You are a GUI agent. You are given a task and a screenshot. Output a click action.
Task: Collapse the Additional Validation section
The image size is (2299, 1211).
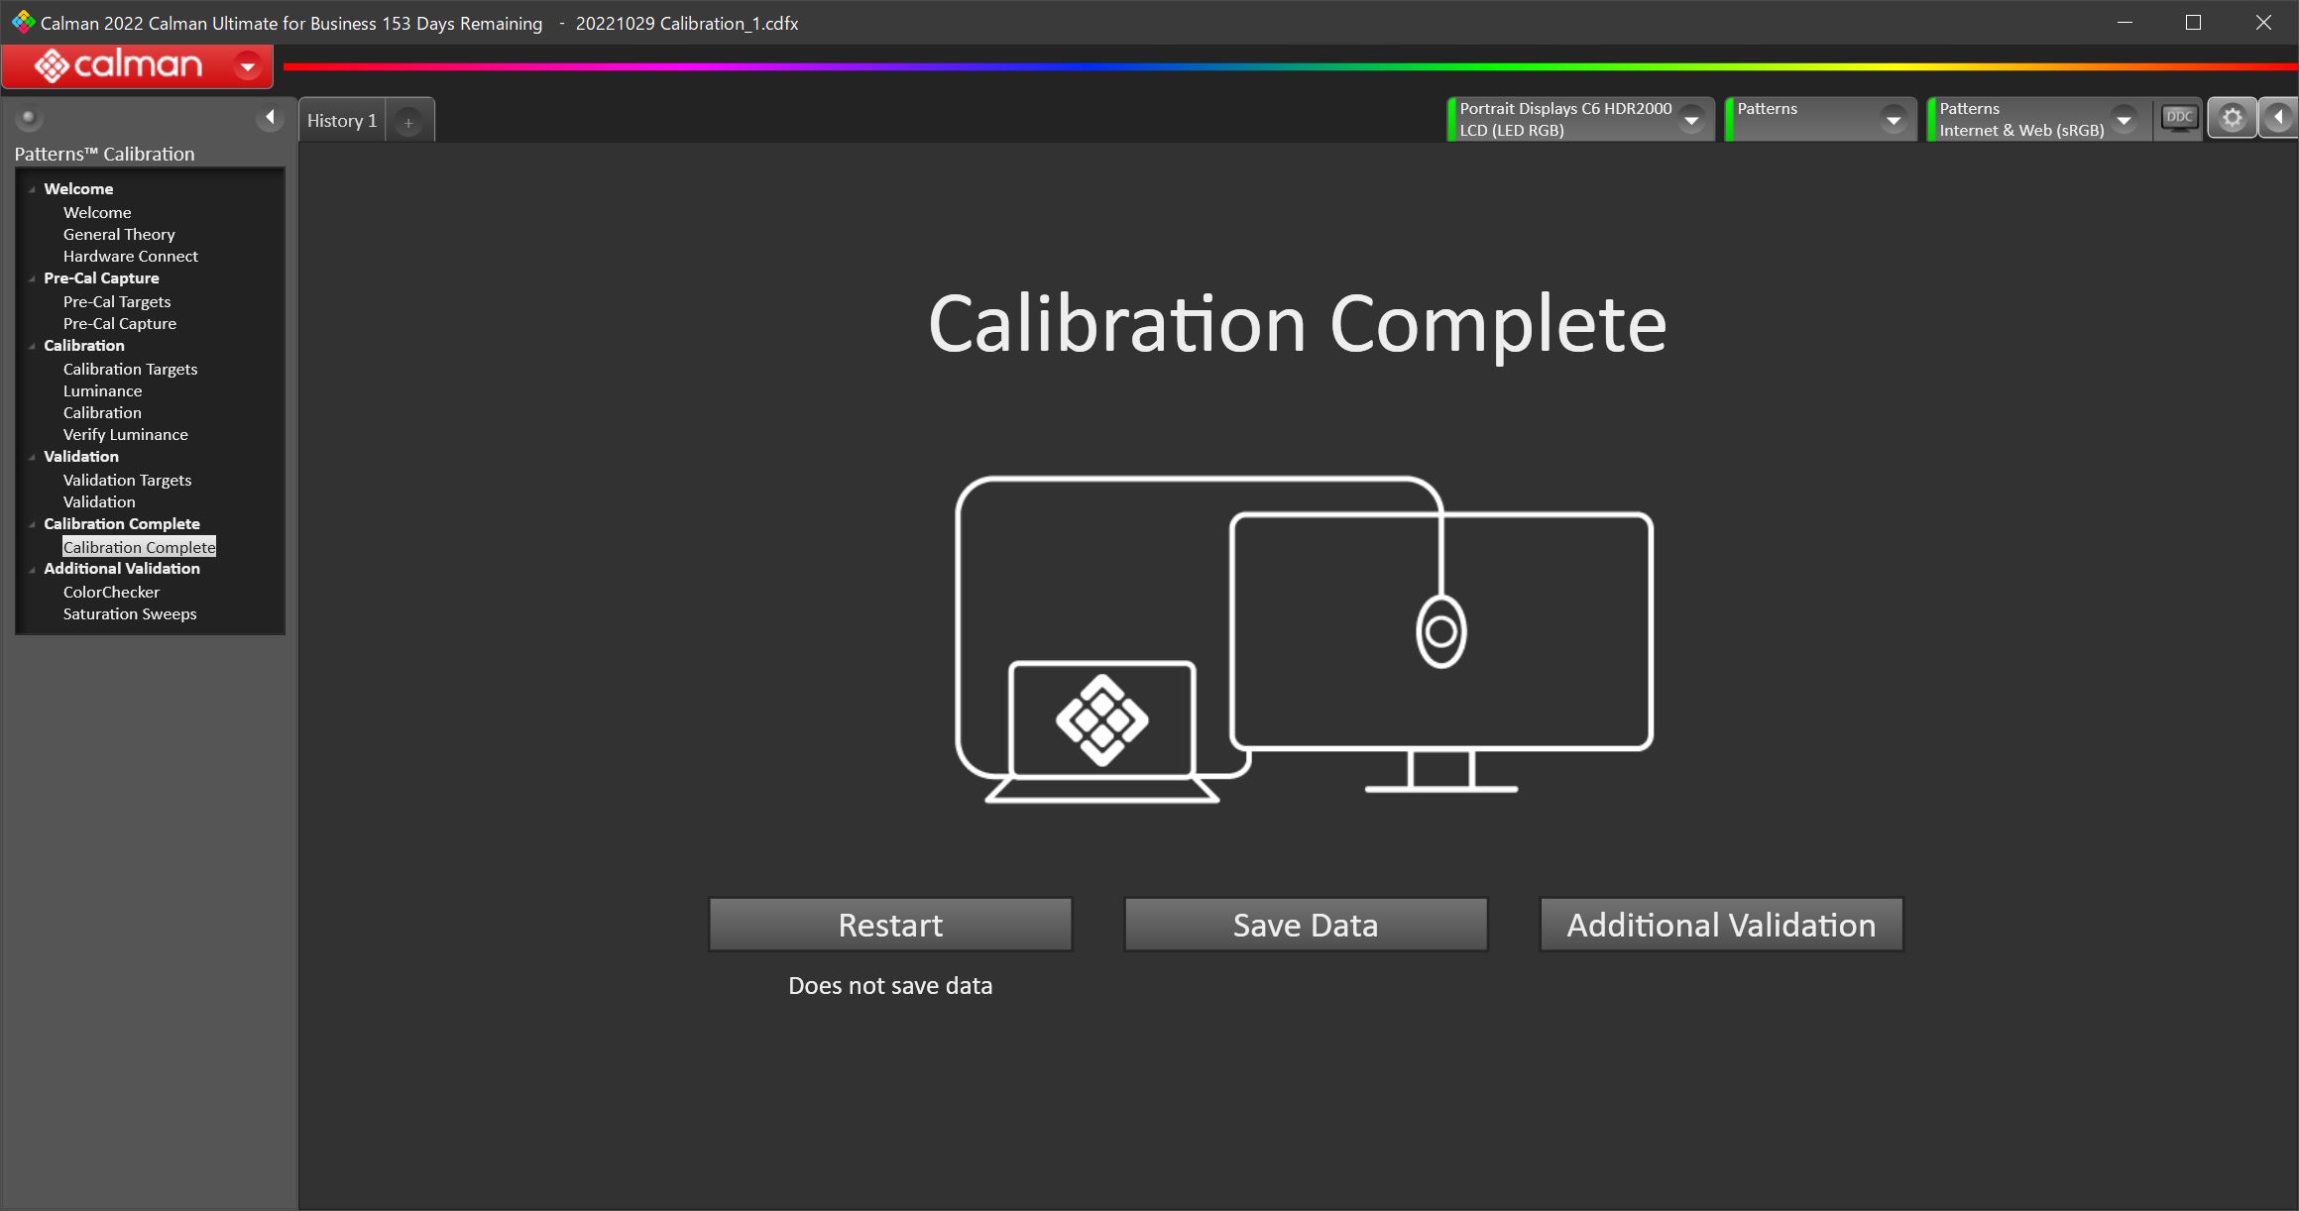[x=33, y=569]
